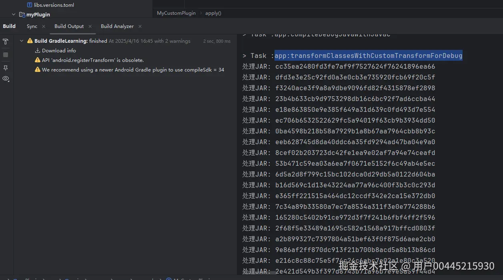Click the highlighted transformClassesWithCustomTransformForDebug task text
Viewport: 503px width, 280px height.
368,56
